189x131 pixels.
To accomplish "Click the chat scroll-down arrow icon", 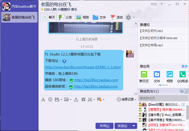I will (136, 93).
